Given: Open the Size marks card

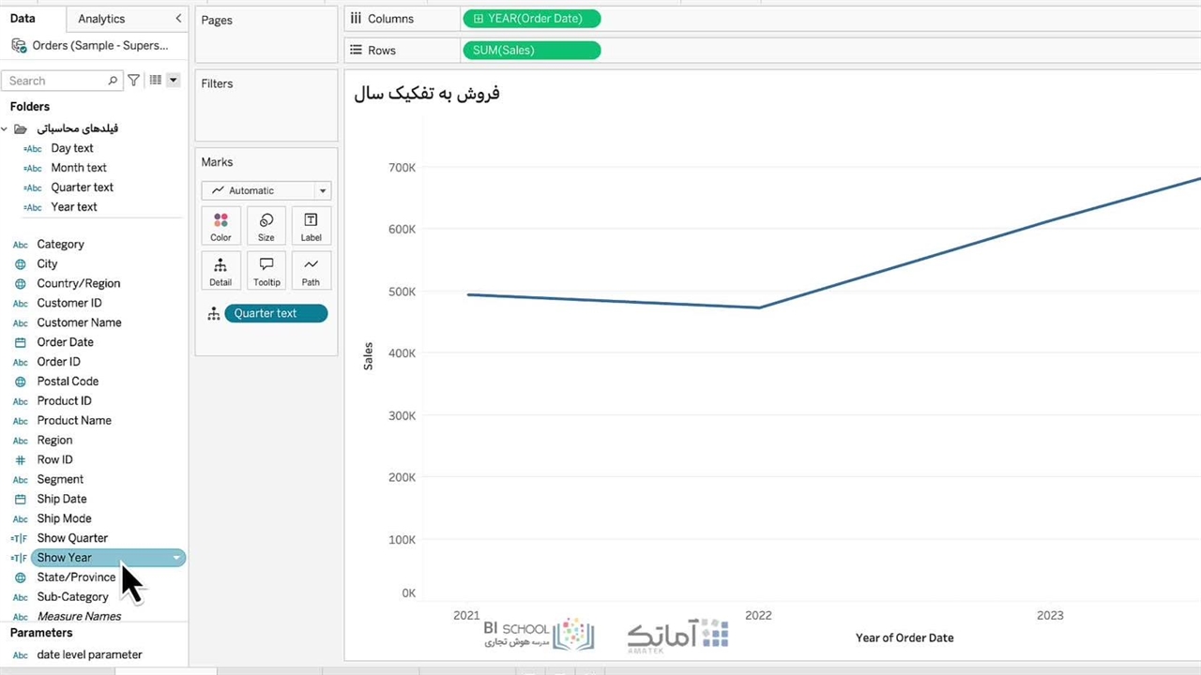Looking at the screenshot, I should 266,226.
